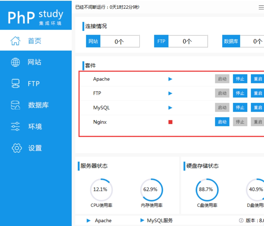264x226 pixels.
Task: Start Nginx with the blue 启动 button
Action: [222, 122]
